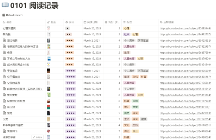Image resolution: width=216 pixels, height=140 pixels.
Task: Click the page icon beside 培养孩子注意力的36种方法
Action: tap(5, 47)
